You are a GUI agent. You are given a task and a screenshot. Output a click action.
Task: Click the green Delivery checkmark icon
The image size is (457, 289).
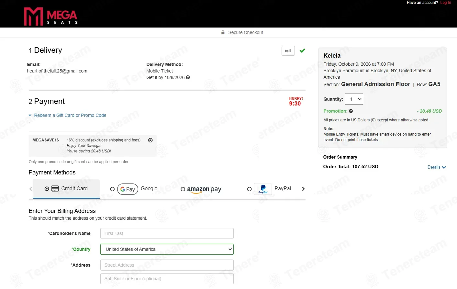click(302, 50)
